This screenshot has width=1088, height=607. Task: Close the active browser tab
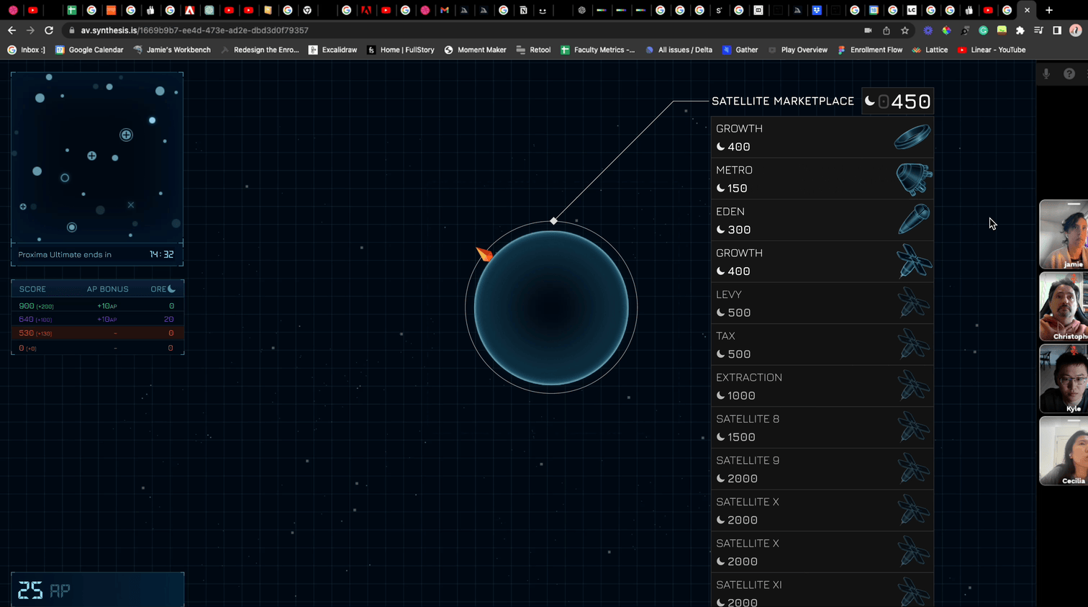click(x=1027, y=10)
